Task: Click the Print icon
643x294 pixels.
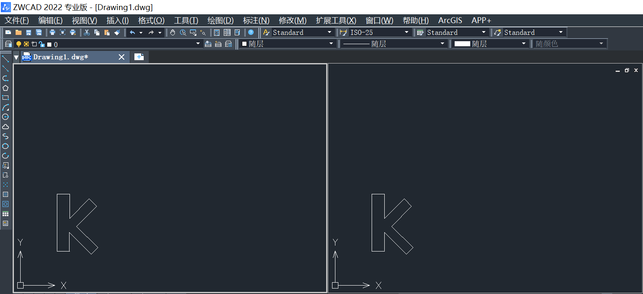Action: pyautogui.click(x=52, y=32)
